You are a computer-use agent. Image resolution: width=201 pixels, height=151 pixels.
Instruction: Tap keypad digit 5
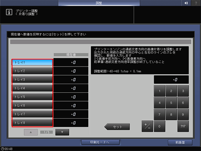tap(171, 103)
